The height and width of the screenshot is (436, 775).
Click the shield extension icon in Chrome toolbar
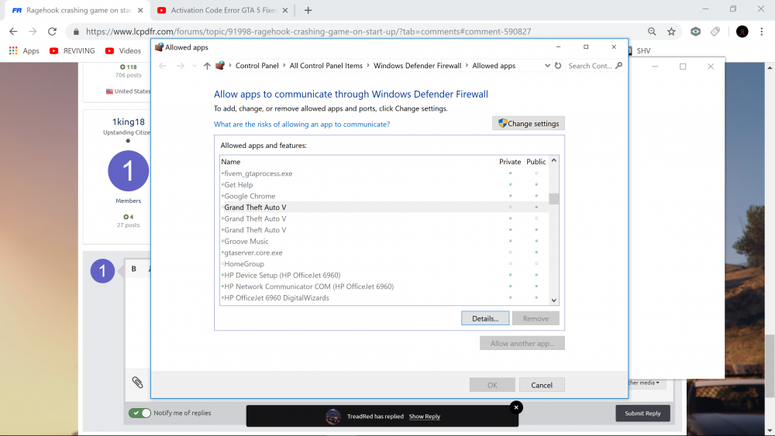pos(695,32)
